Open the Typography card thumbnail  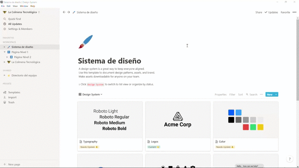coord(110,120)
